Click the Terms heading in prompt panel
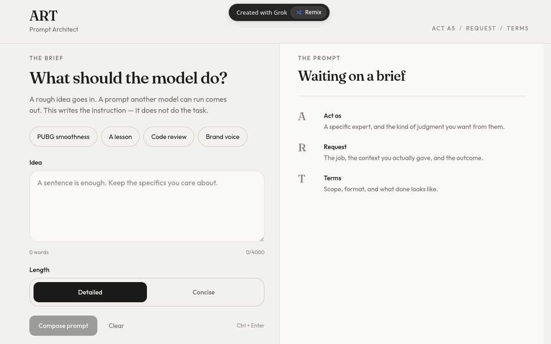The height and width of the screenshot is (344, 551). pyautogui.click(x=332, y=178)
